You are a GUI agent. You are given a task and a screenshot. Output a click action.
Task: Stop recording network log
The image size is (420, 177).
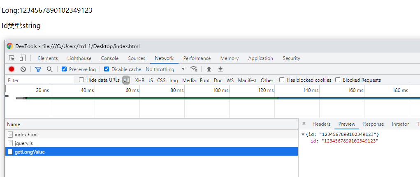(x=12, y=69)
